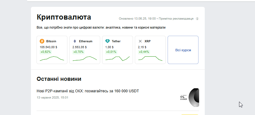This screenshot has height=115, width=255.
Task: Open the OKX news article thumbnail
Action: tap(190, 98)
